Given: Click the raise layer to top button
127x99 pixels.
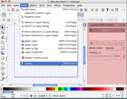Looking at the screenshot, I should (x=98, y=43).
